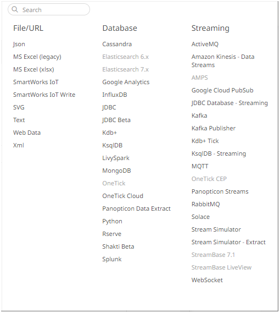Choose MS Excel (xlsx) data source
The width and height of the screenshot is (280, 313).
(33, 69)
